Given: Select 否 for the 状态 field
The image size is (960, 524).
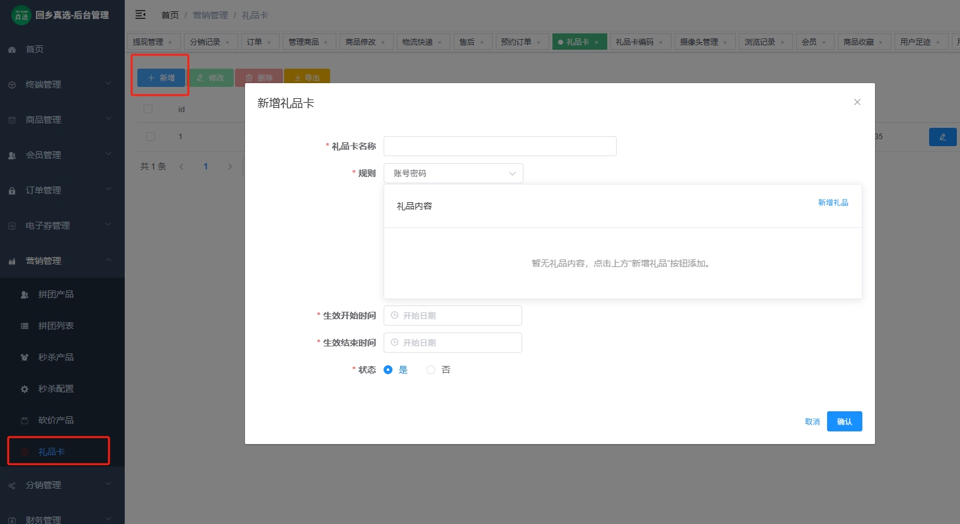Looking at the screenshot, I should pos(431,370).
